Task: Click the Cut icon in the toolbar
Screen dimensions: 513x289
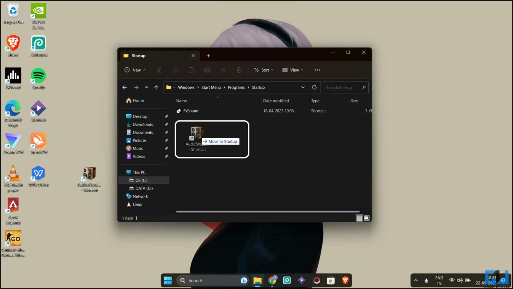Action: pos(159,70)
